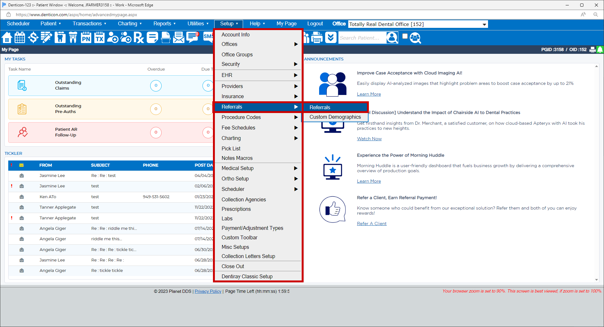Click the green notification bell icon
The image size is (604, 327).
[x=600, y=49]
